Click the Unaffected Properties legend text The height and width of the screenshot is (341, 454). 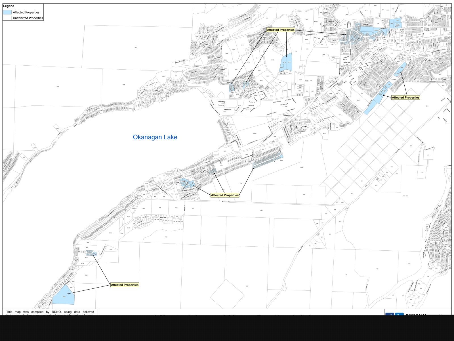pos(28,18)
